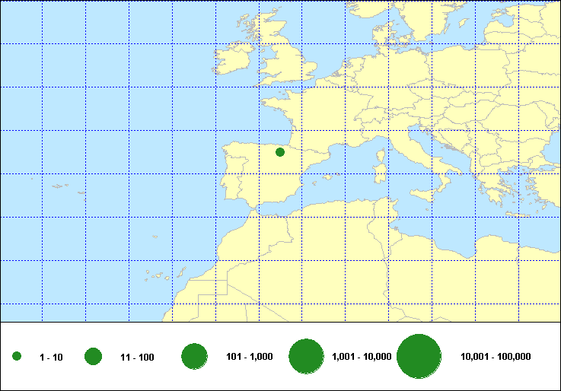Click the green data point in northern Spain
This screenshot has width=561, height=391.
click(x=279, y=152)
